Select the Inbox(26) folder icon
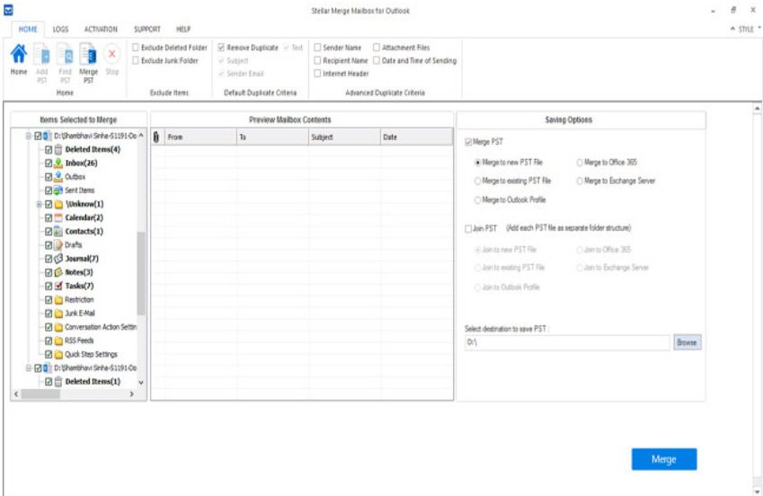 pyautogui.click(x=58, y=164)
